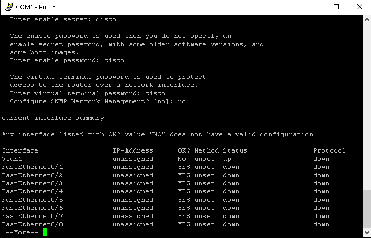Maximize the PuTTY terminal window
This screenshot has height=238, width=371.
coord(336,7)
